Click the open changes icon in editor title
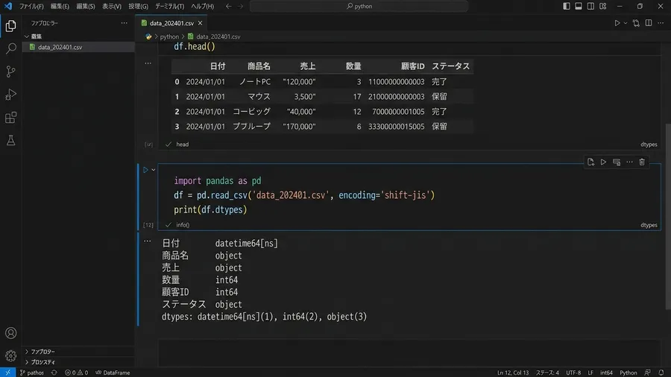This screenshot has height=377, width=671. (637, 23)
